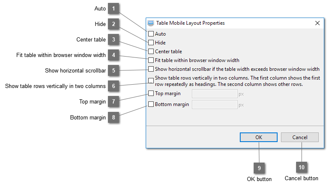Click the Top margin px input field
Viewport: 328px width, 189px height.
click(215, 94)
